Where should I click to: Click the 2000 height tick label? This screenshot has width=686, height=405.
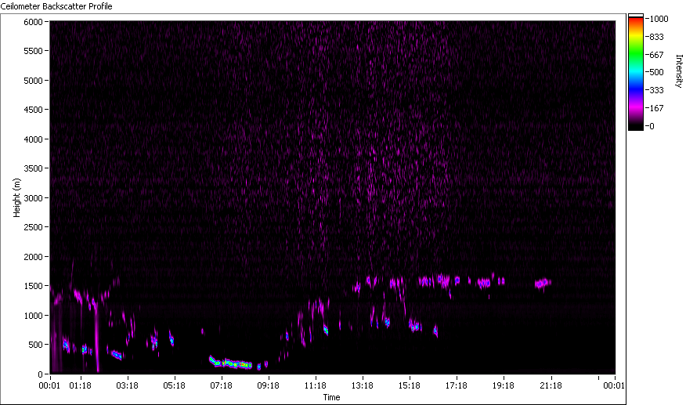point(33,257)
